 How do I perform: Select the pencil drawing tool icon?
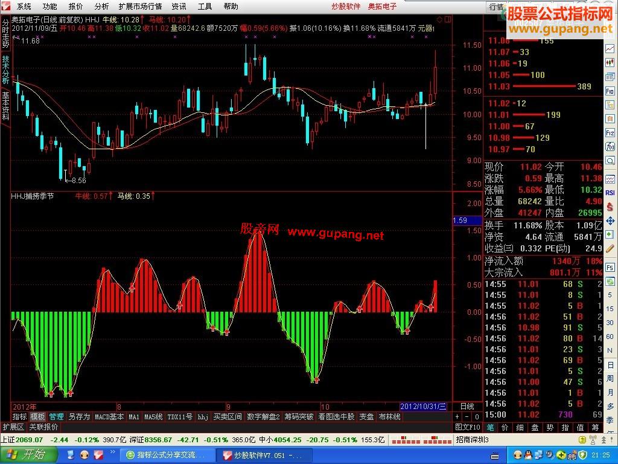point(610,248)
